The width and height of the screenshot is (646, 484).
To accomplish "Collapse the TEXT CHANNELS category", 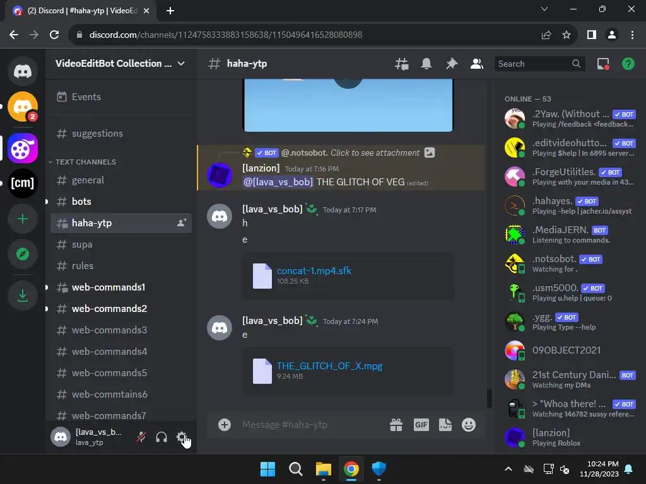I will tap(83, 162).
